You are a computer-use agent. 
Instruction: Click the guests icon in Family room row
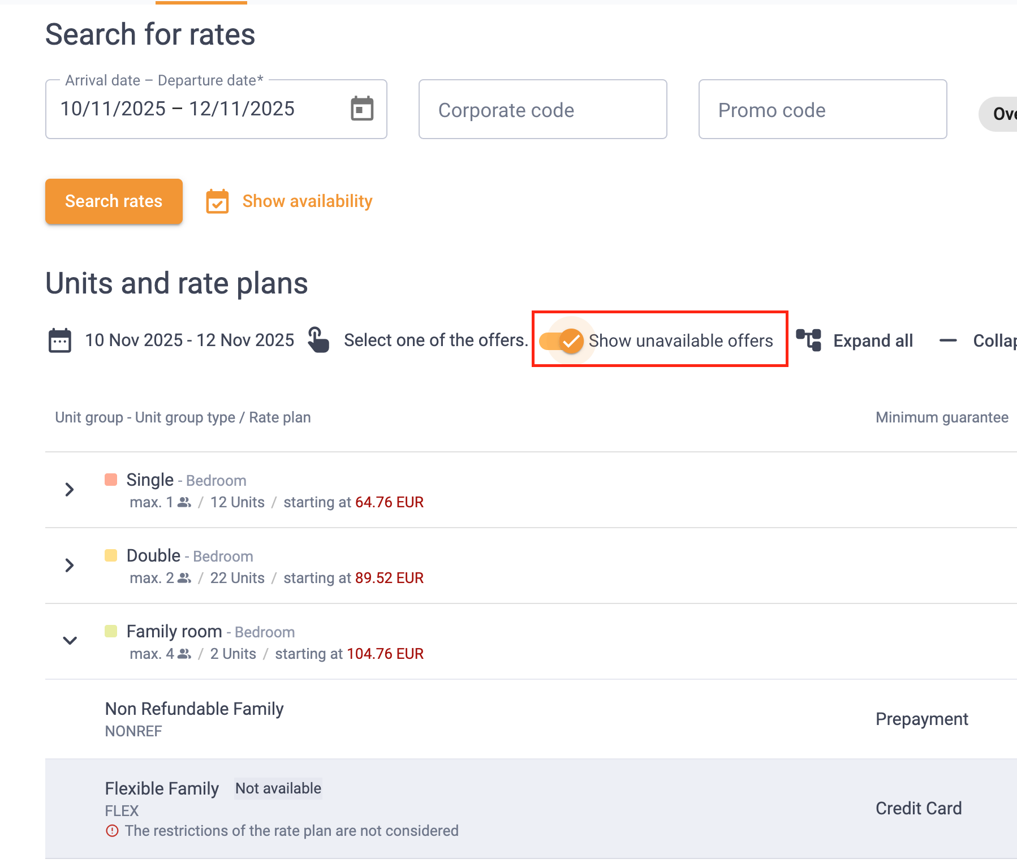pos(184,654)
